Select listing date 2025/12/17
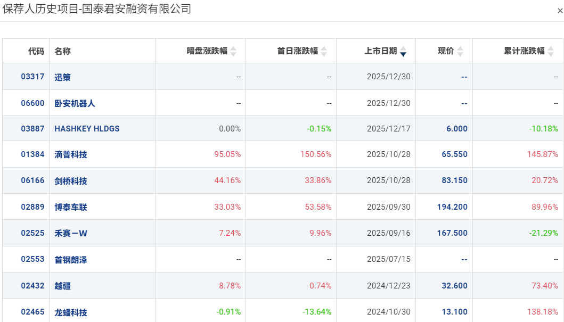The image size is (564, 322). pyautogui.click(x=388, y=129)
